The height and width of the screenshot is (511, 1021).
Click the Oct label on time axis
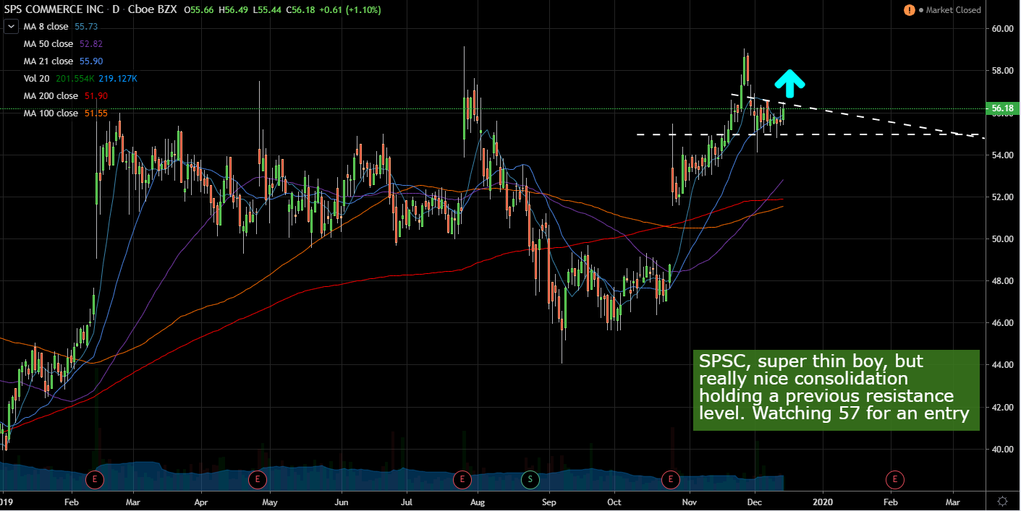point(614,501)
